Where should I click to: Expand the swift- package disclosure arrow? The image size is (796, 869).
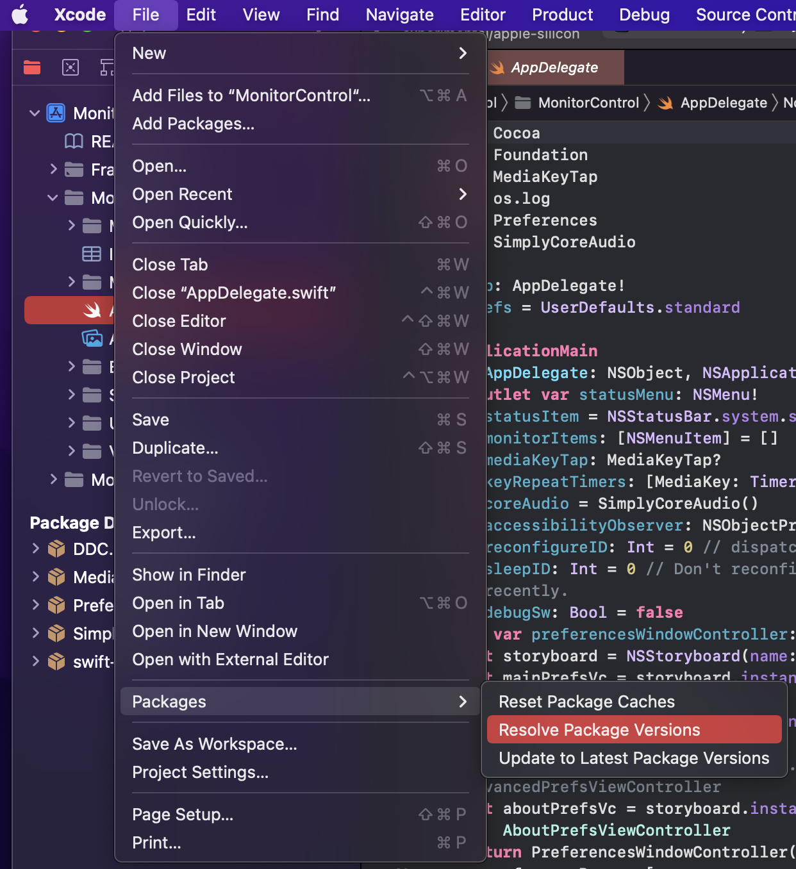(36, 661)
